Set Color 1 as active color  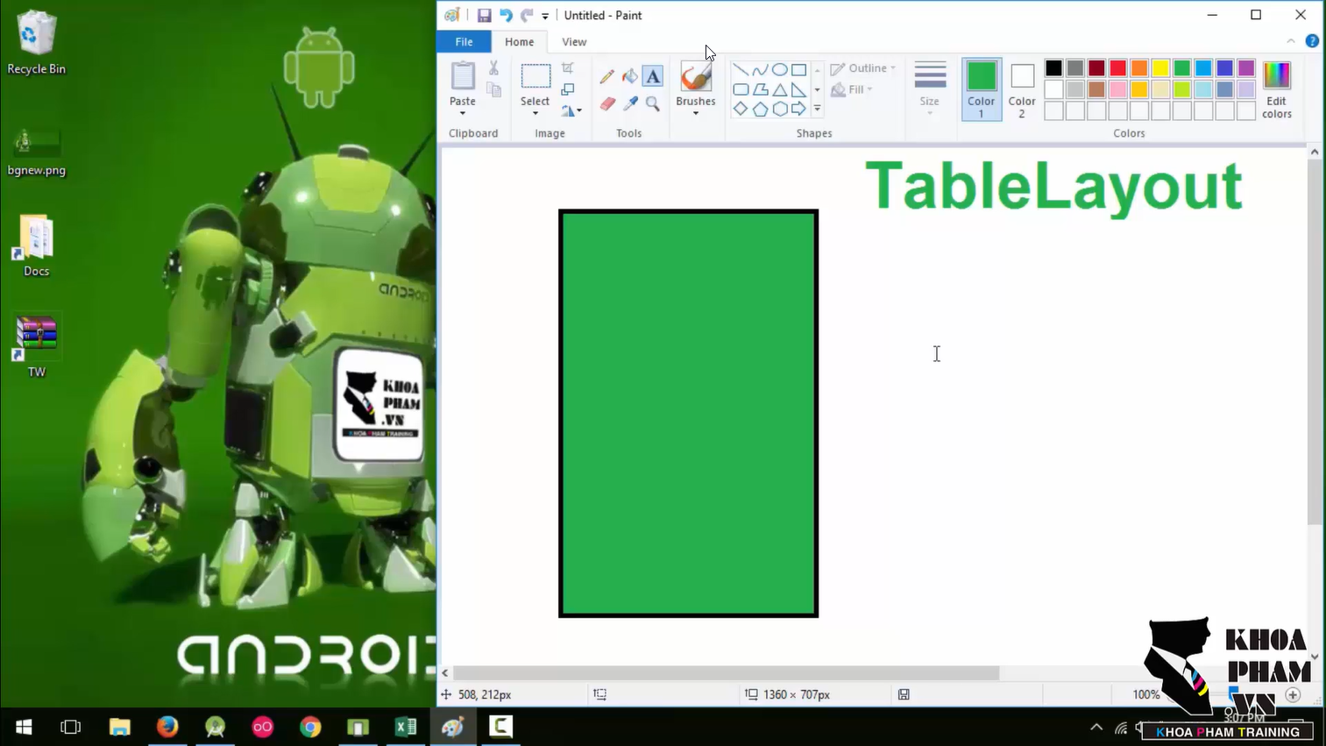click(x=981, y=89)
